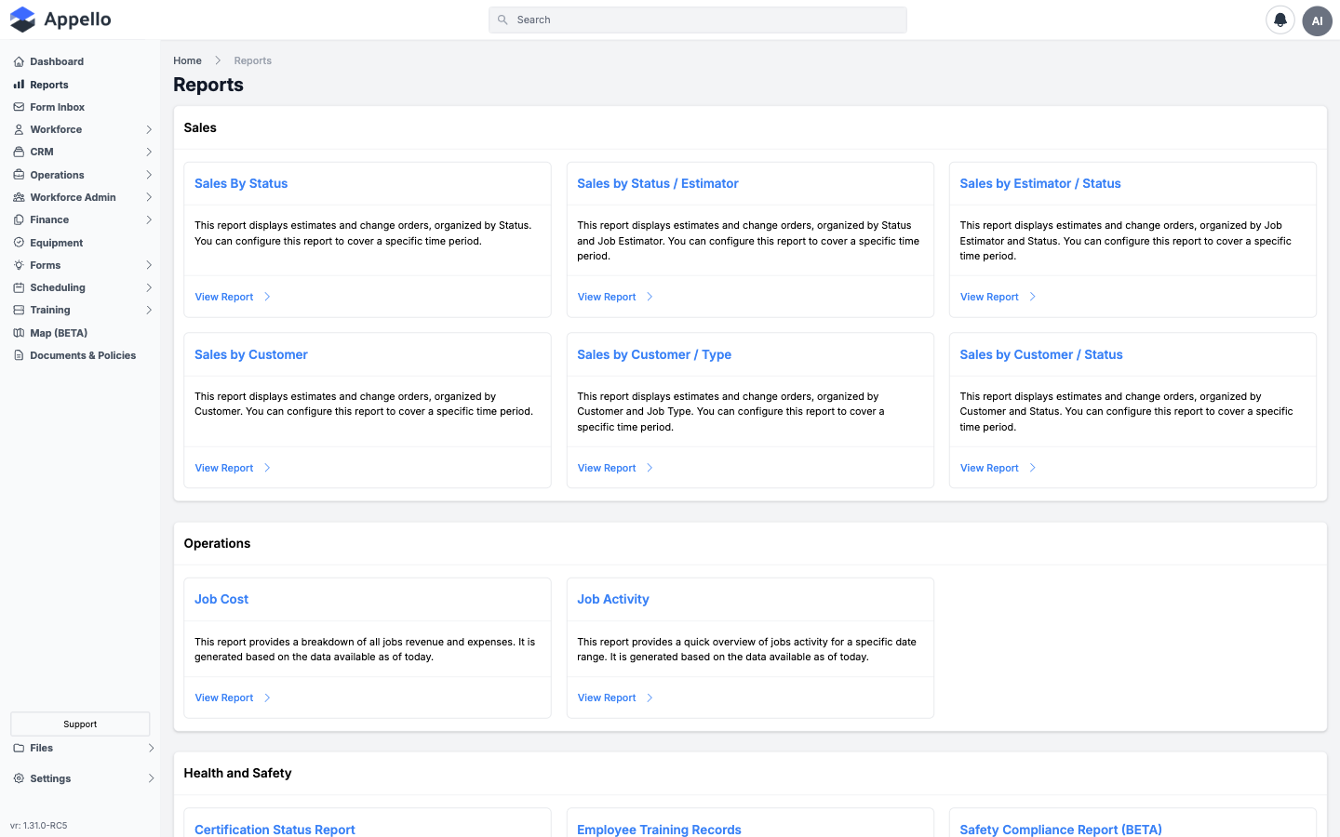Expand the Finance menu chevron

149,219
